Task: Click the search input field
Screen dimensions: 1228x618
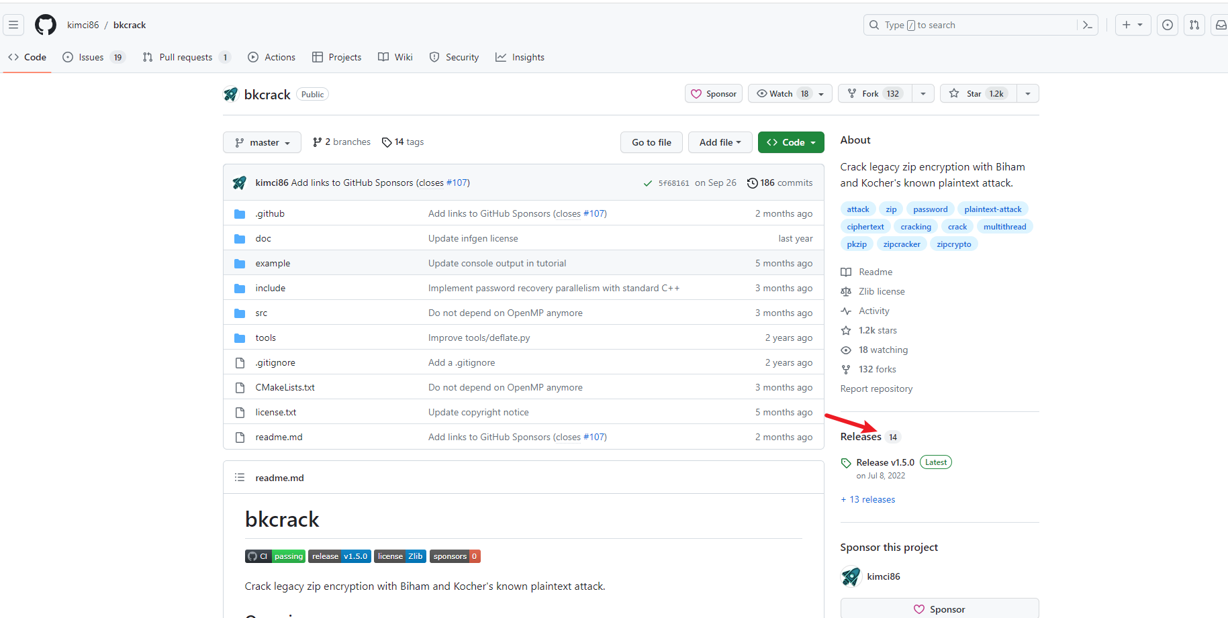Action: click(980, 25)
